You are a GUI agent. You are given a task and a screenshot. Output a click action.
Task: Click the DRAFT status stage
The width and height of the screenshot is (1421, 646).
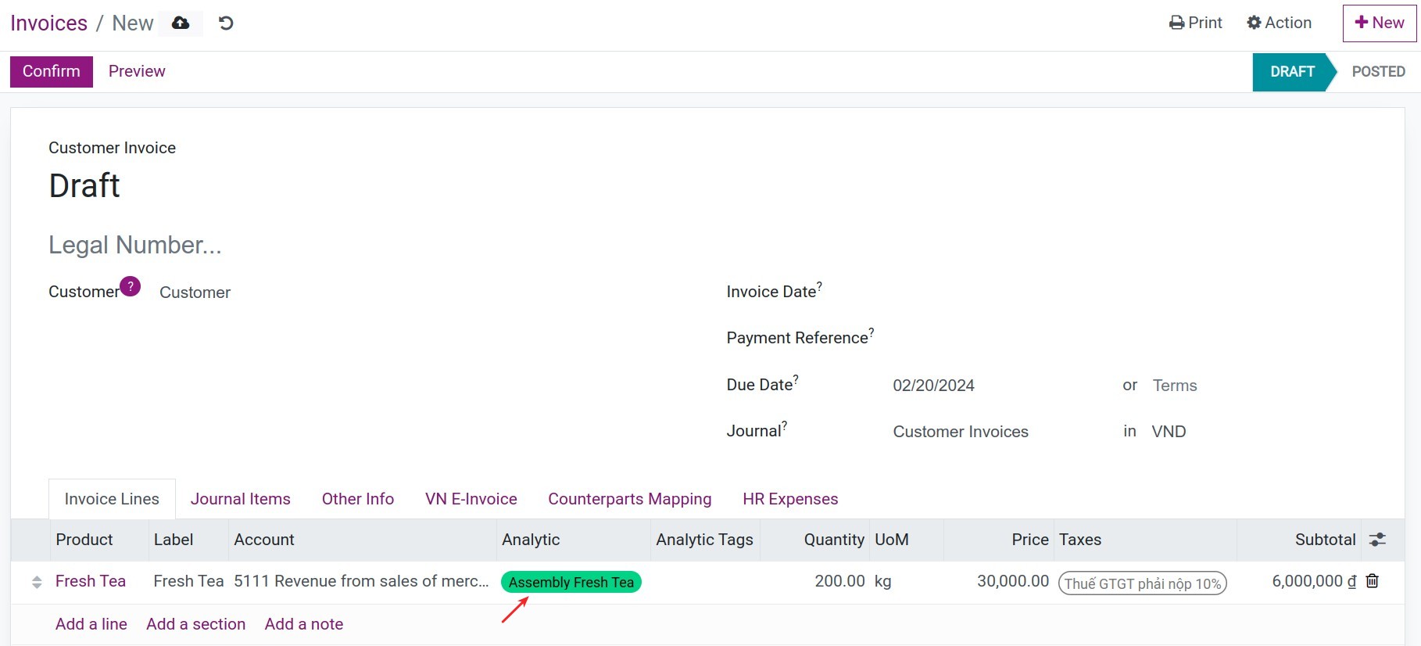(x=1291, y=72)
